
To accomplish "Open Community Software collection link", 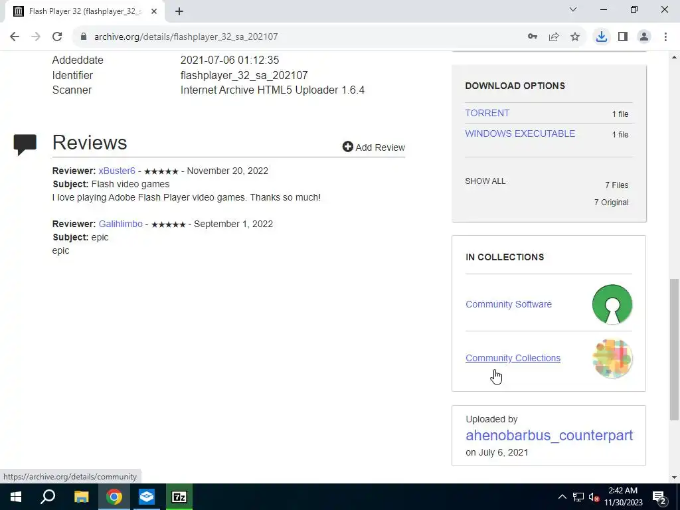I will coord(508,304).
